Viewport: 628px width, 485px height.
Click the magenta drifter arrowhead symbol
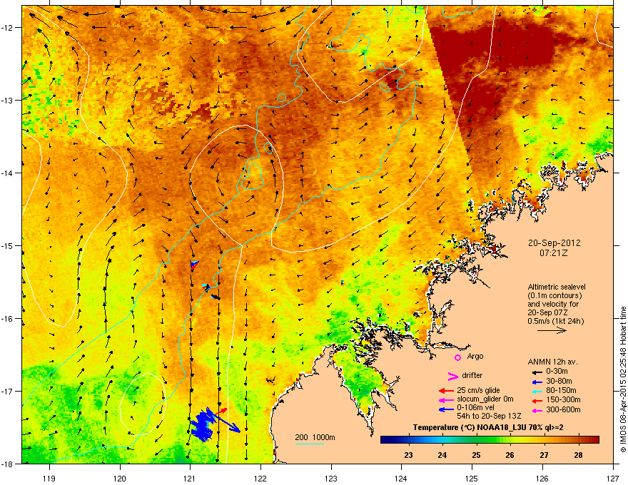point(452,376)
